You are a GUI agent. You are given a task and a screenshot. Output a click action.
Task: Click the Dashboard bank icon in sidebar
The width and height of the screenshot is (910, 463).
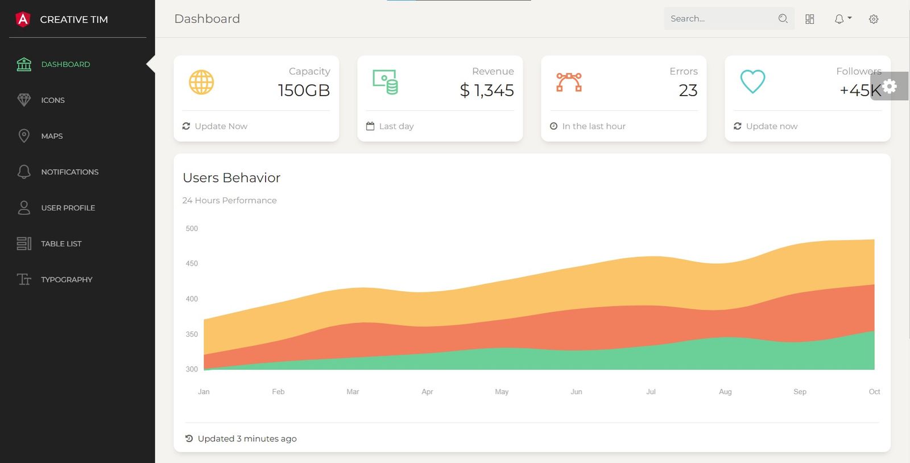coord(24,64)
